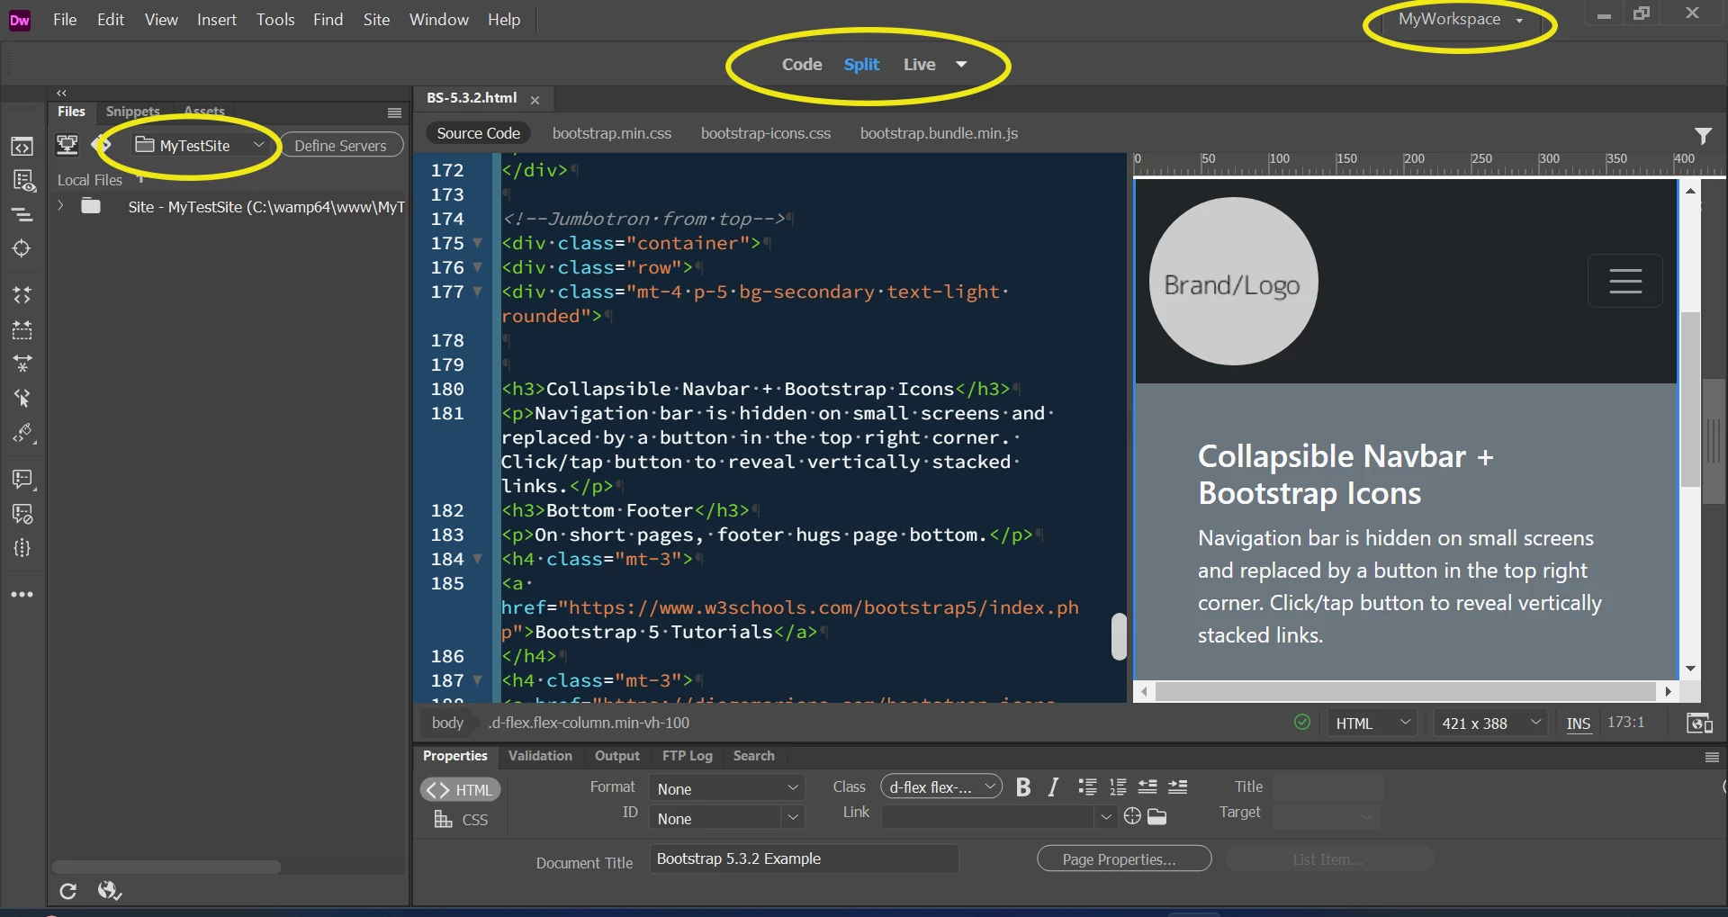Toggle Italic formatting in Properties
The image size is (1728, 917).
tap(1053, 787)
